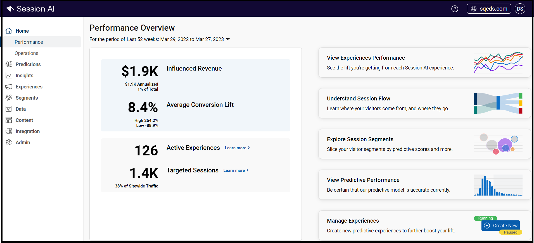Click the '1% of Total' text
Viewport: 534px width, 243px height.
(148, 89)
